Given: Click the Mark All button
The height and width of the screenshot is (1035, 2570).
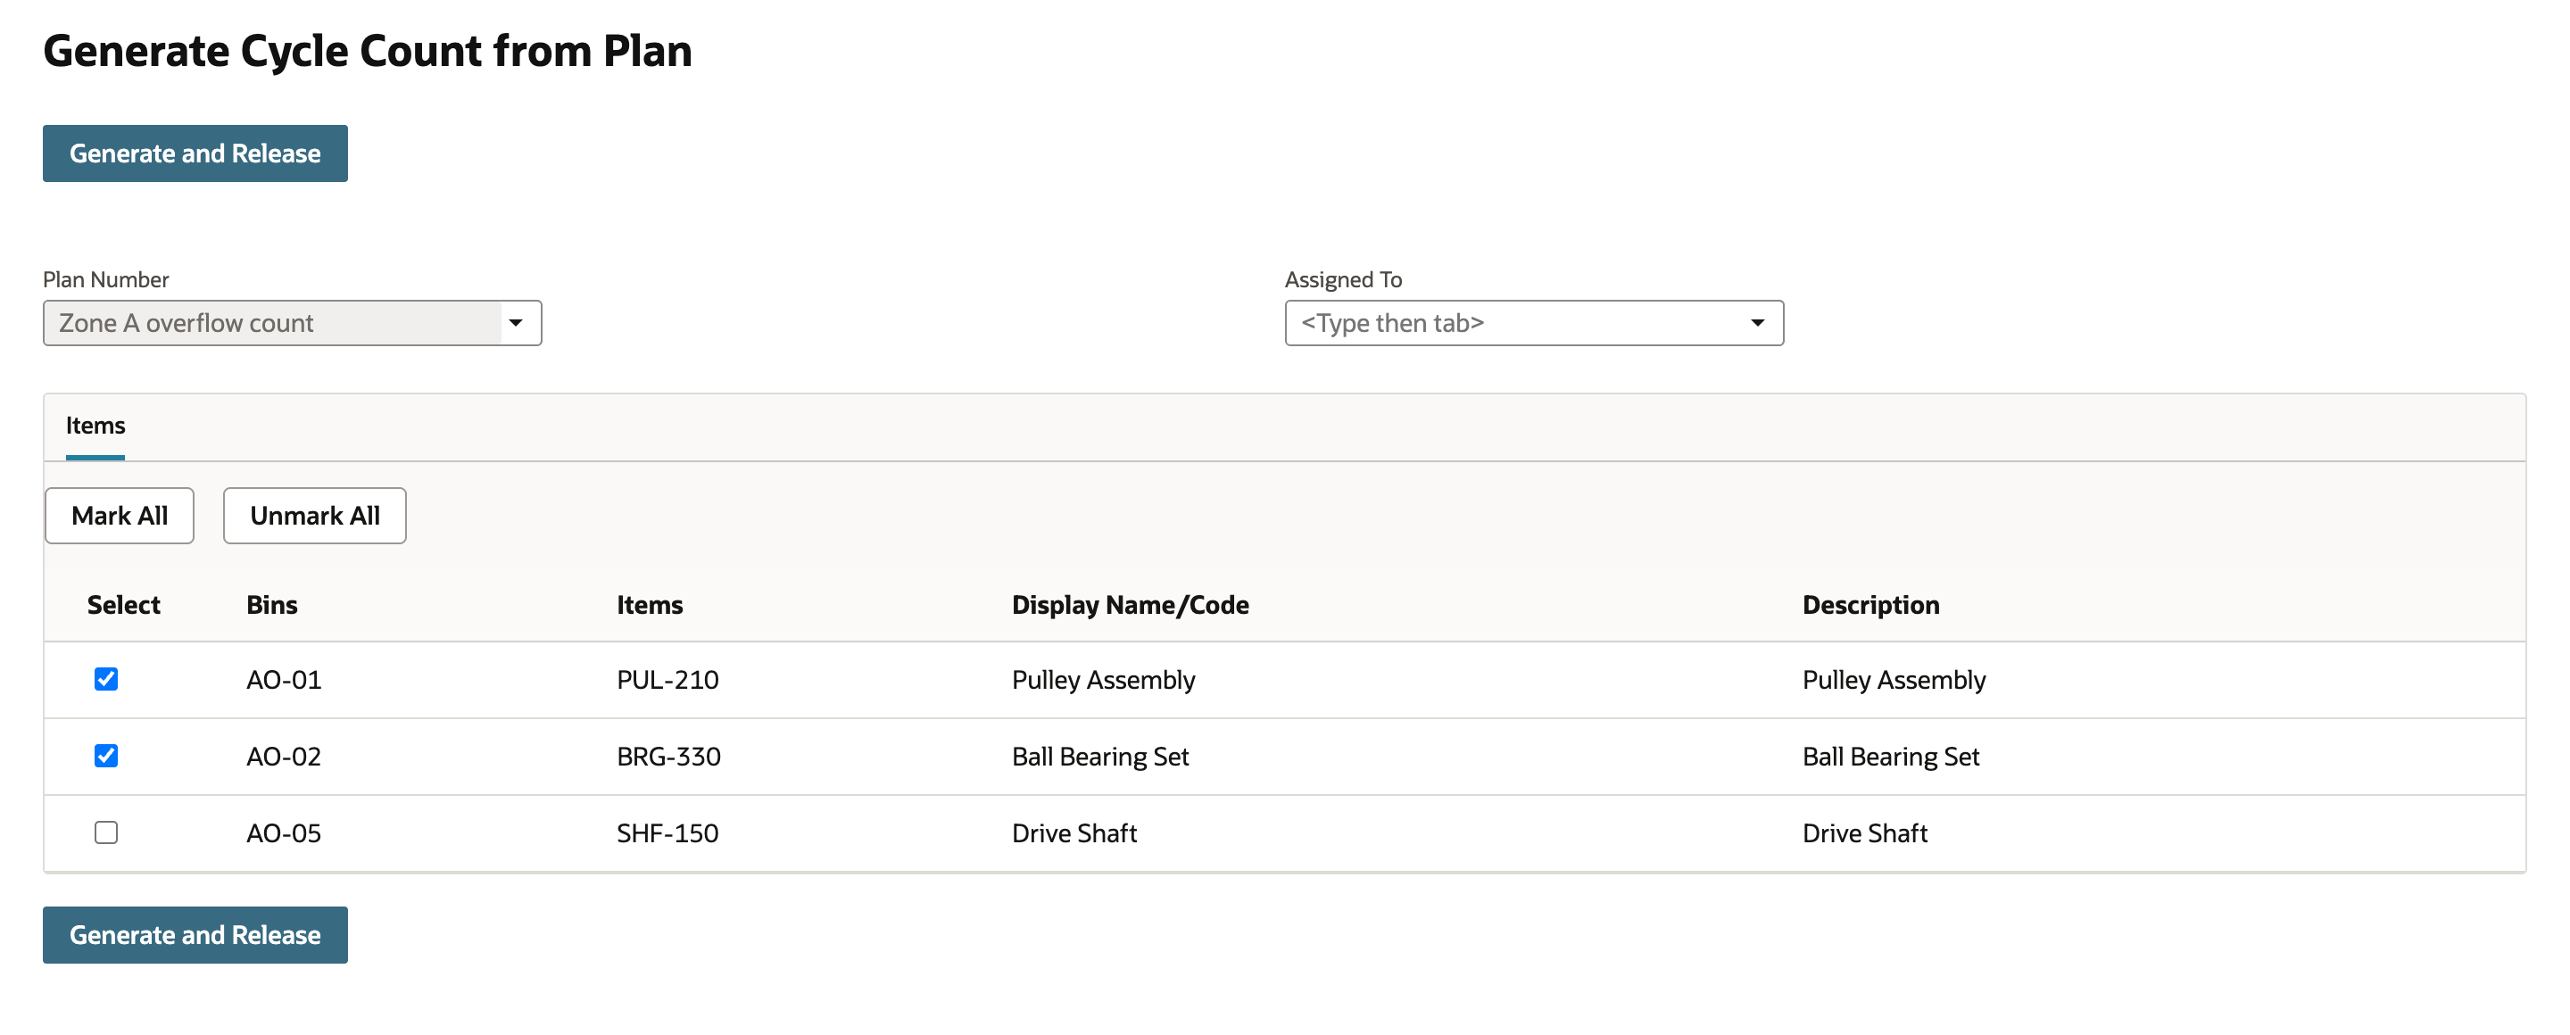Looking at the screenshot, I should click(x=120, y=517).
